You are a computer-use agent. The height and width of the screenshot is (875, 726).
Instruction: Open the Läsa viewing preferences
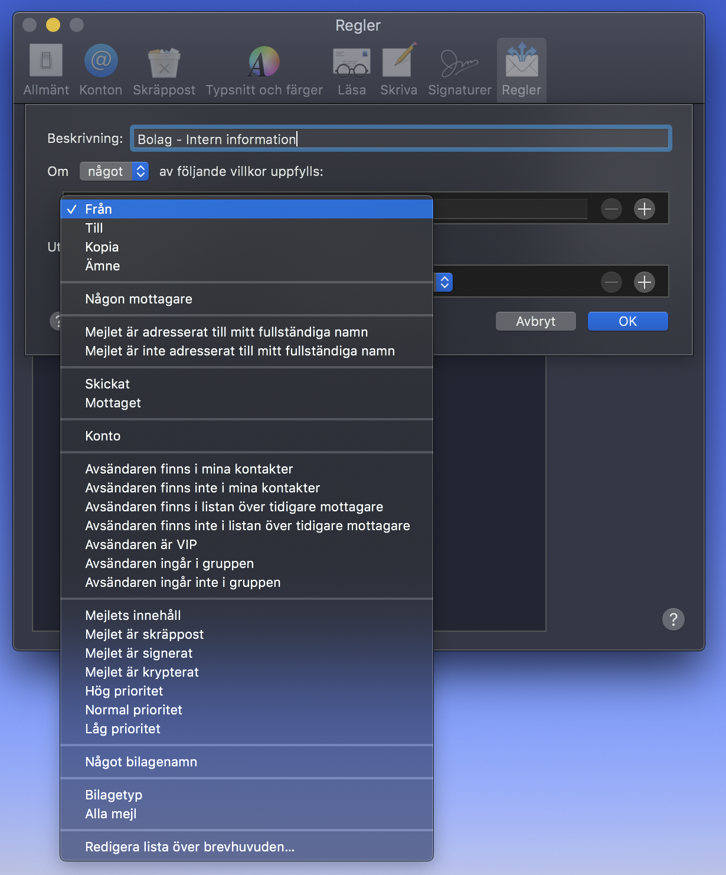[352, 70]
